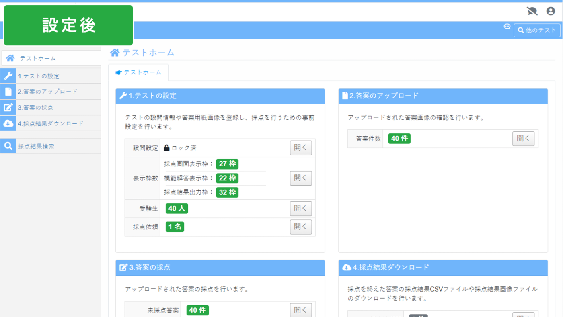The width and height of the screenshot is (563, 317).
Task: Click the 採点画面表示枠 label
Action: [189, 164]
